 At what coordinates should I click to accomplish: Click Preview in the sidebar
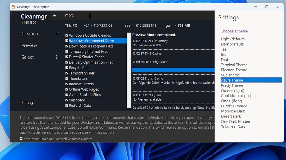pos(29,45)
